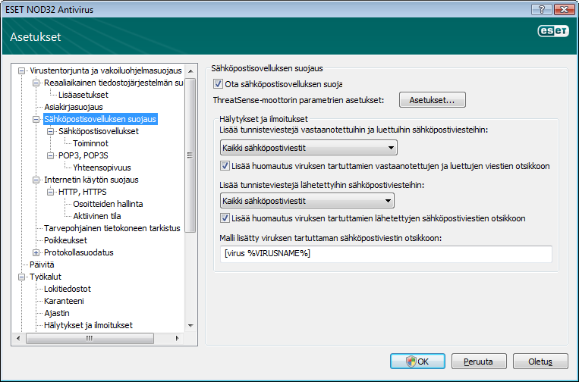The image size is (579, 382).
Task: Collapse Reaaliaikainen tiedostojärjestelmän node
Action: tap(36, 83)
